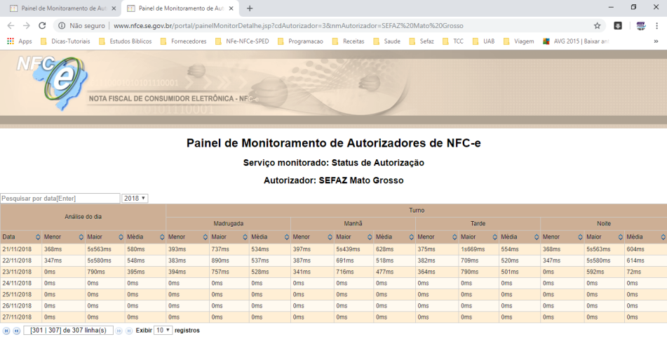Screen dimensions: 667x358
Task: Close the first Painel de Monitoramento tab
Action: click(x=114, y=8)
